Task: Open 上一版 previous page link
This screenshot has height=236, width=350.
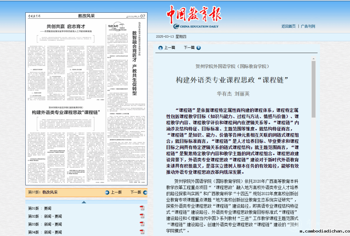Action: [116, 192]
